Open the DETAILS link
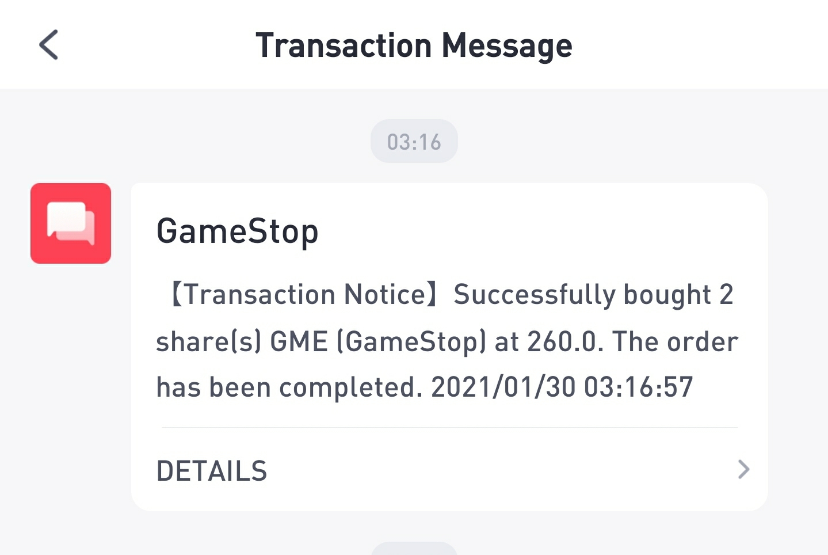 coord(212,471)
